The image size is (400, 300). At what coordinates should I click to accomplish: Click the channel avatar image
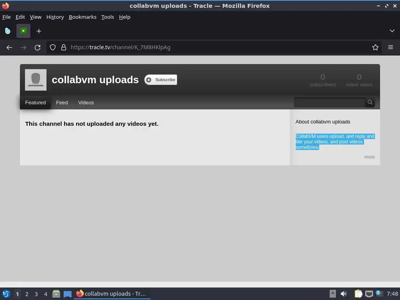[x=36, y=80]
